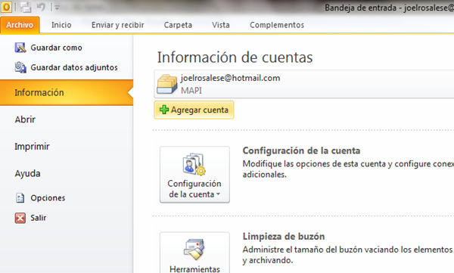Click the Herramientas mailbox cleanup button
Viewport: 454px width, 273px height.
click(194, 253)
